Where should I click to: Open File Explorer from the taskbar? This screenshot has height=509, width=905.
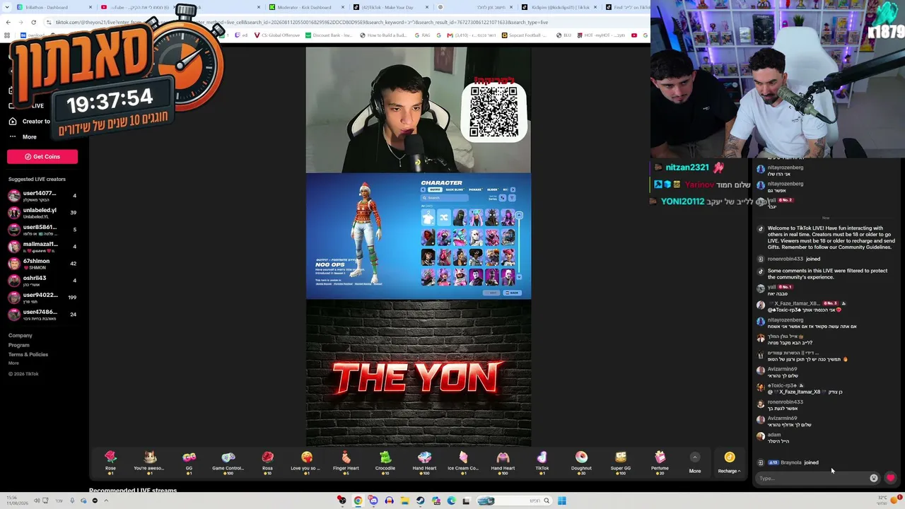[x=404, y=501]
